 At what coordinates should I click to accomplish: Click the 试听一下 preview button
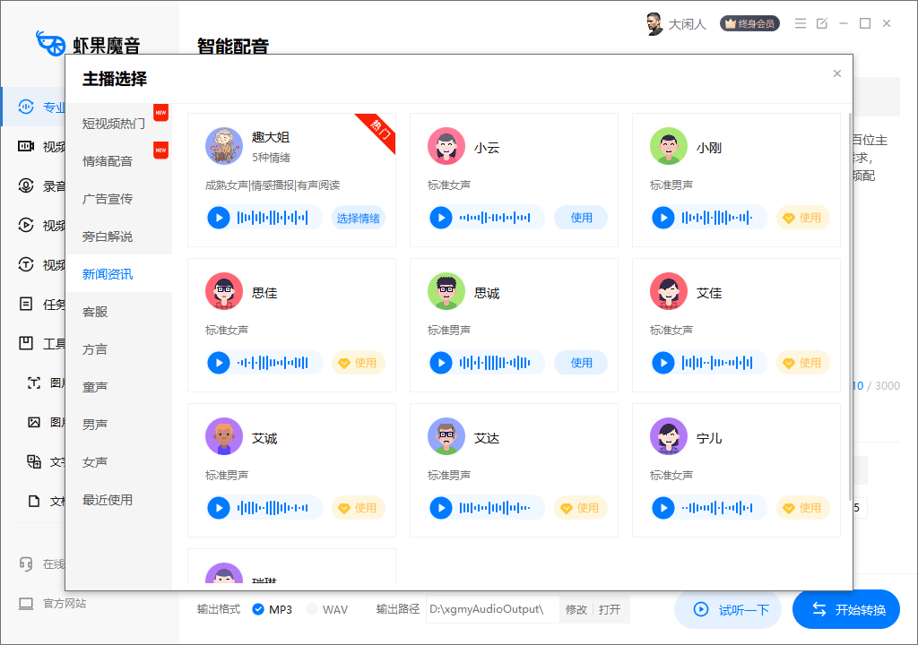click(728, 610)
